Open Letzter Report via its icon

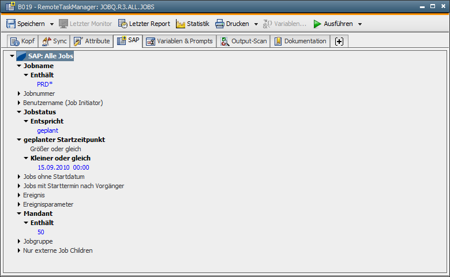point(123,24)
